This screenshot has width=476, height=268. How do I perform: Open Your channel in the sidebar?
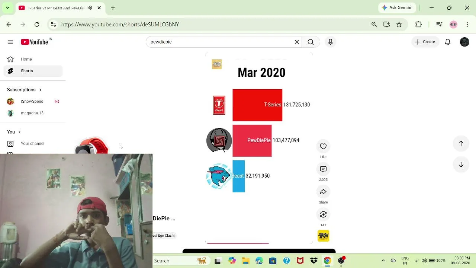click(x=33, y=143)
